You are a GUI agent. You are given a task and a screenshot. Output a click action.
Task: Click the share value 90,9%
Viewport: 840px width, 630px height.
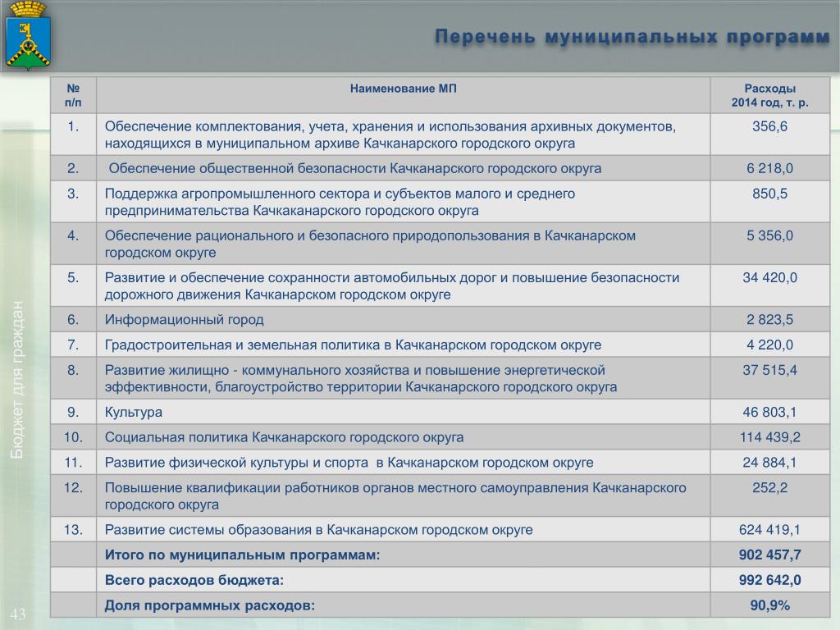(x=769, y=605)
